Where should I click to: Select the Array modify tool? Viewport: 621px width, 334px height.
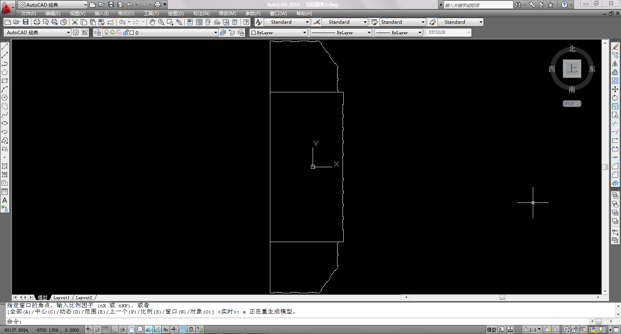click(615, 81)
